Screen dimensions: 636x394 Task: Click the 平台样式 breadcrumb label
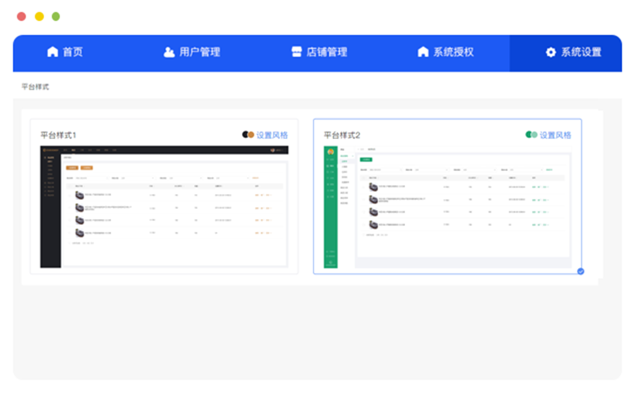point(35,87)
